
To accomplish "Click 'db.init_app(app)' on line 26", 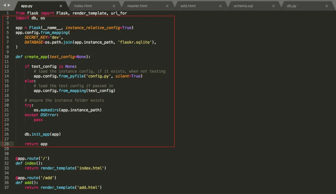I will [x=43, y=134].
